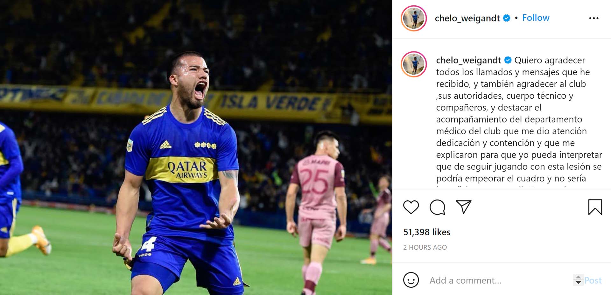Follow the chelo_weigandt account
Viewport: 611px width, 295px height.
click(536, 18)
